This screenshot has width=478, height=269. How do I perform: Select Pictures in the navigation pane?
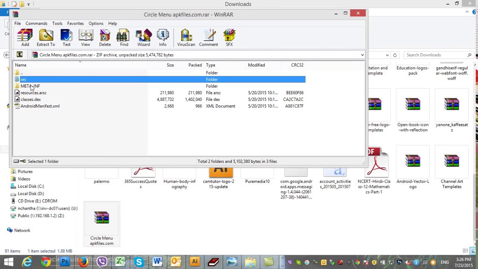pyautogui.click(x=25, y=171)
